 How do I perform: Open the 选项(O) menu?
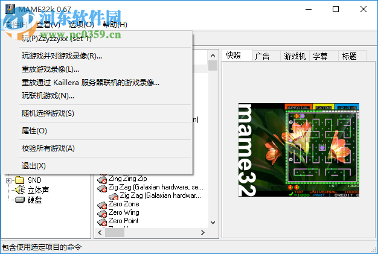coord(82,24)
